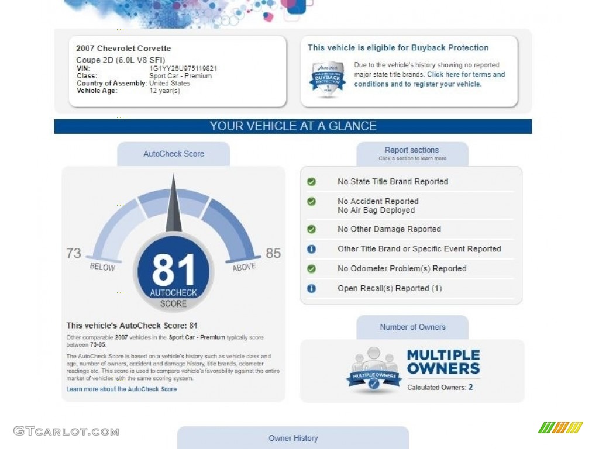Click This vehicle's AutoCheck Score: 81 heading
This screenshot has height=449, width=599.
pos(132,326)
